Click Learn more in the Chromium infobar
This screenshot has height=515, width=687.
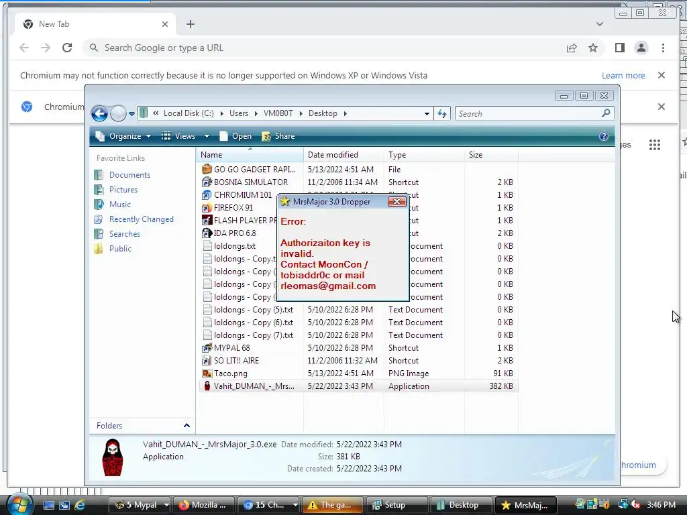(623, 75)
